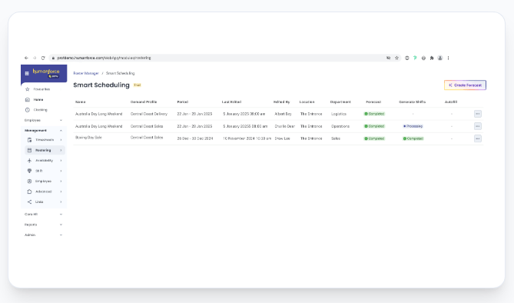Open Clocking via its clock icon
Screen dimensions: 514x303
coord(28,110)
